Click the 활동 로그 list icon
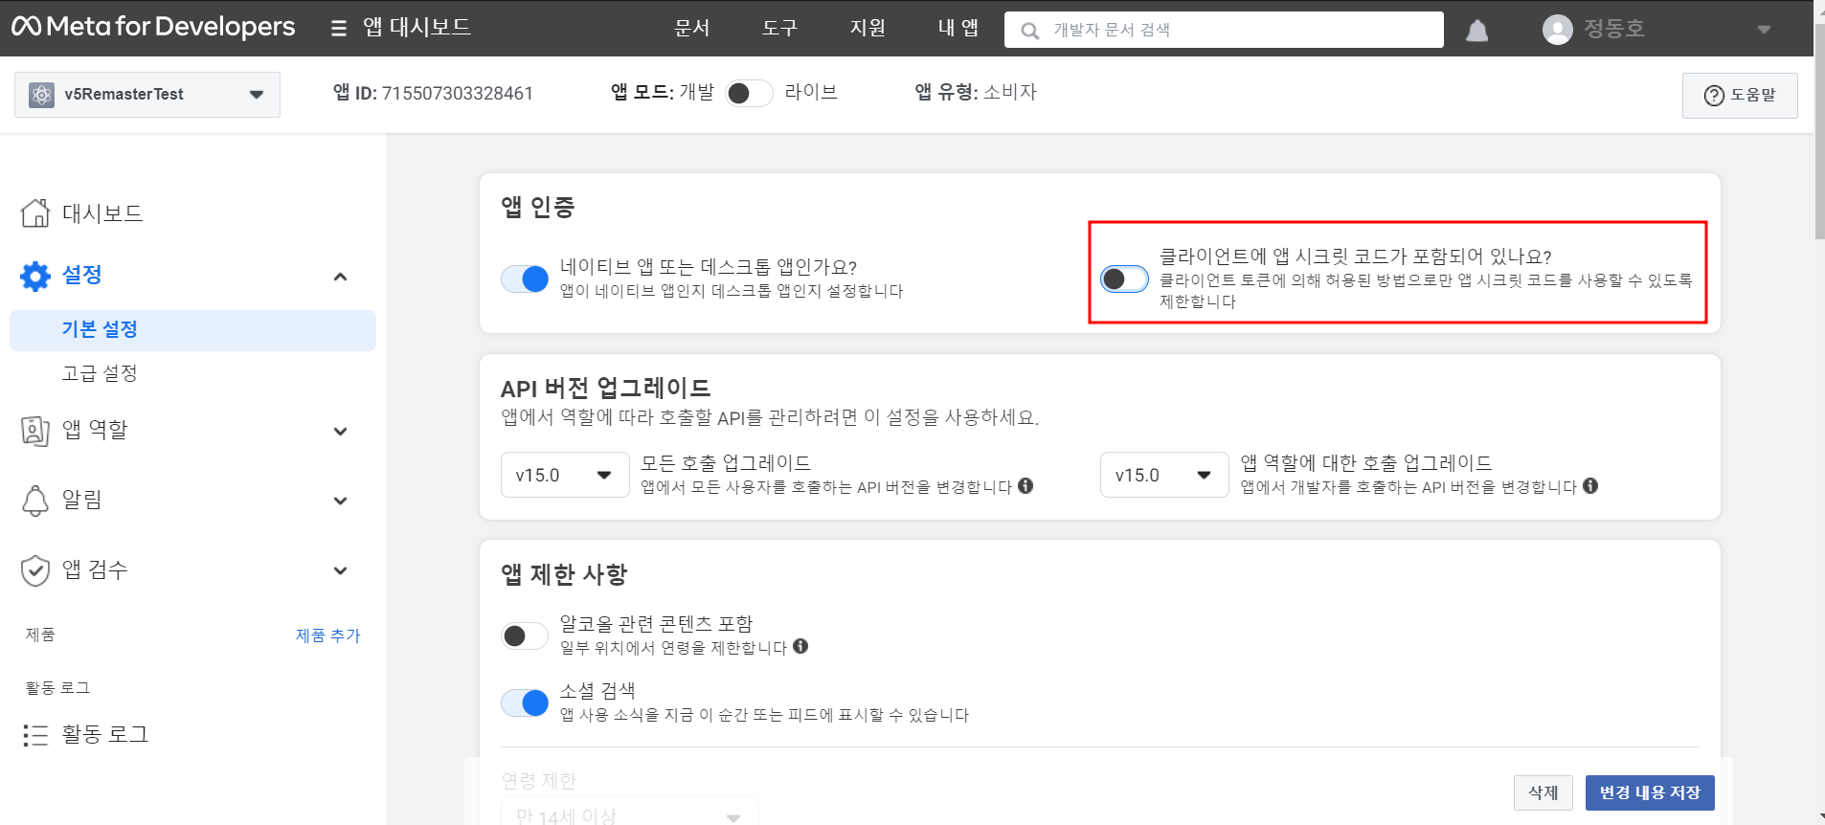Image resolution: width=1825 pixels, height=825 pixels. tap(35, 735)
